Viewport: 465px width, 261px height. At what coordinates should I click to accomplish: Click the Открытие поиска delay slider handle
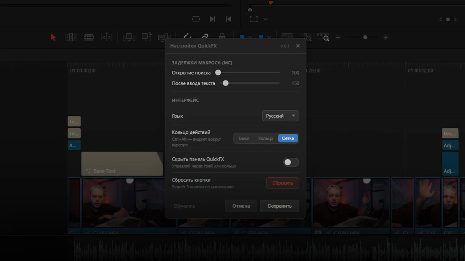click(218, 72)
